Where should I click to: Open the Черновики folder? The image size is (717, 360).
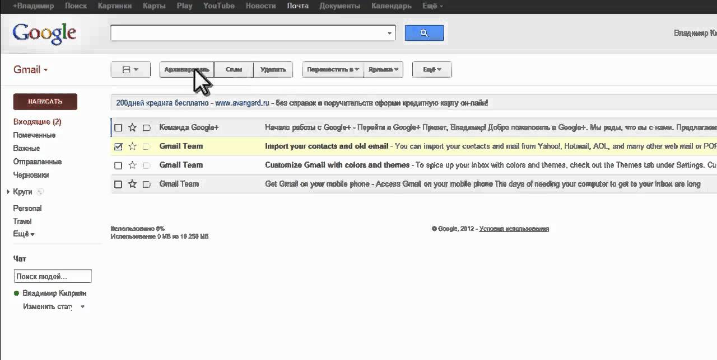pos(31,175)
